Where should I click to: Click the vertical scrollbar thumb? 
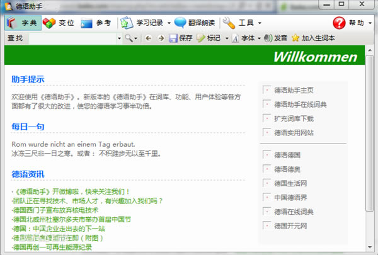click(x=370, y=133)
